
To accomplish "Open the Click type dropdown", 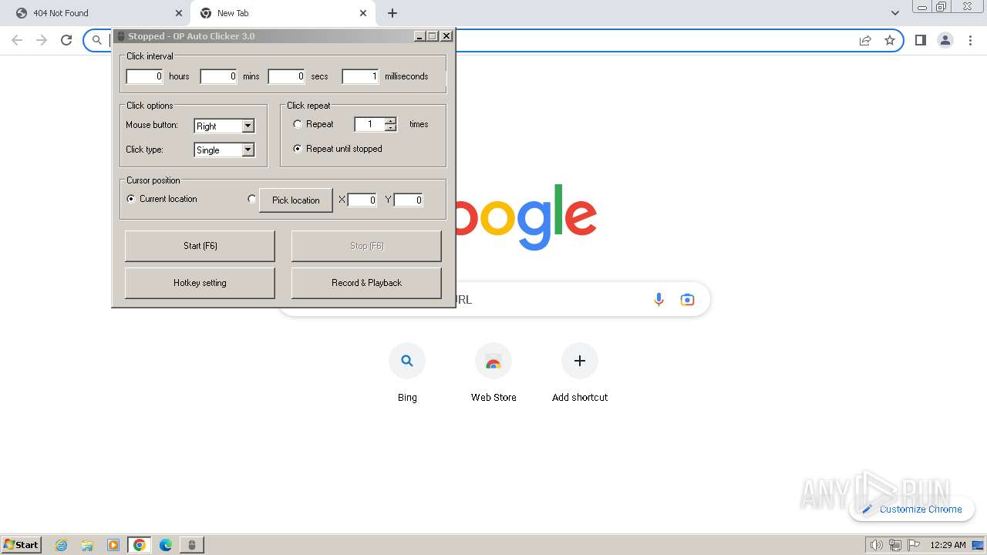I will click(x=224, y=150).
